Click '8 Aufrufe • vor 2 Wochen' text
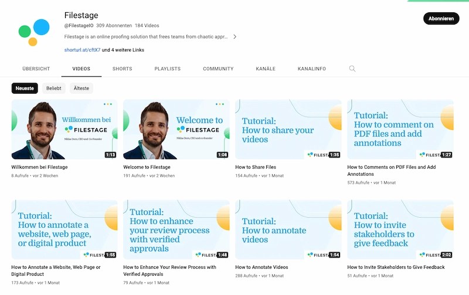The image size is (469, 295). [35, 176]
